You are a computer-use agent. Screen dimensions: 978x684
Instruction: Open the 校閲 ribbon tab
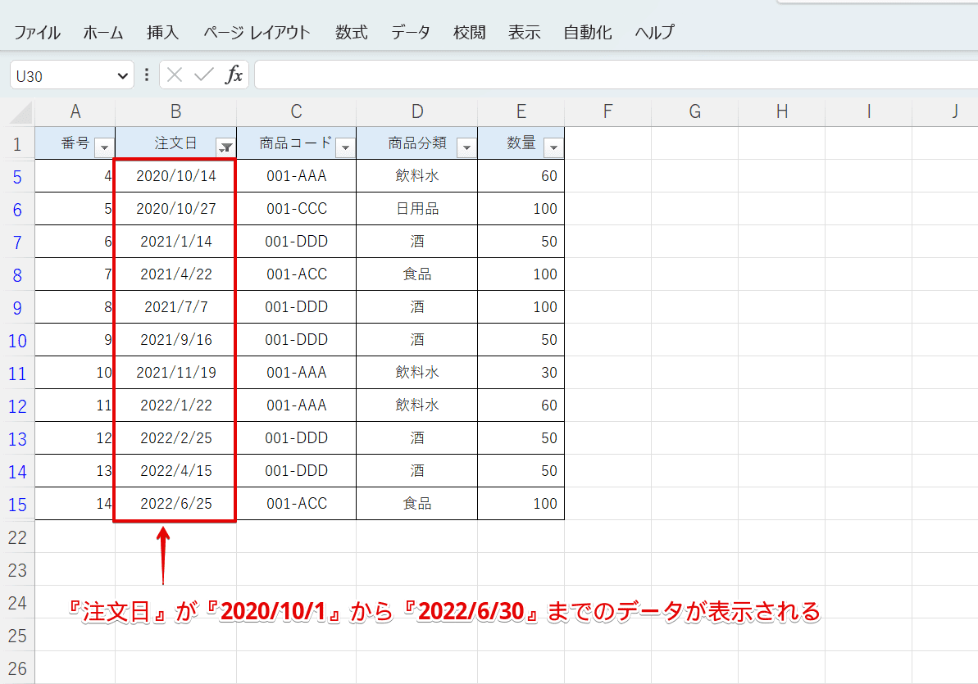coord(469,33)
